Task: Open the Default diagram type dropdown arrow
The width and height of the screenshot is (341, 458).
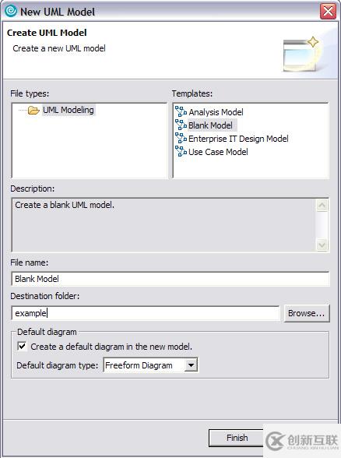Action: tap(191, 365)
